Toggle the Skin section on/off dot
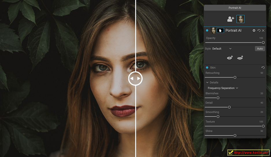Image resolution: width=271 pixels, height=157 pixels. click(207, 68)
